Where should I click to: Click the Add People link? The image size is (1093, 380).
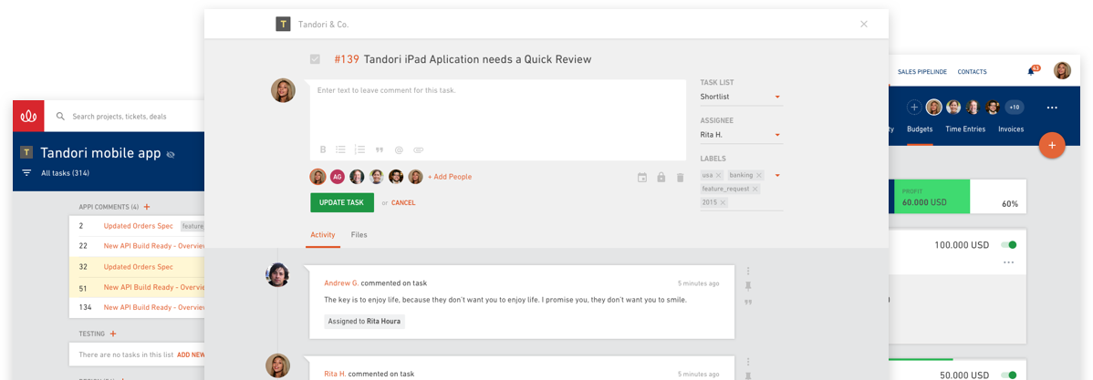[x=450, y=177]
